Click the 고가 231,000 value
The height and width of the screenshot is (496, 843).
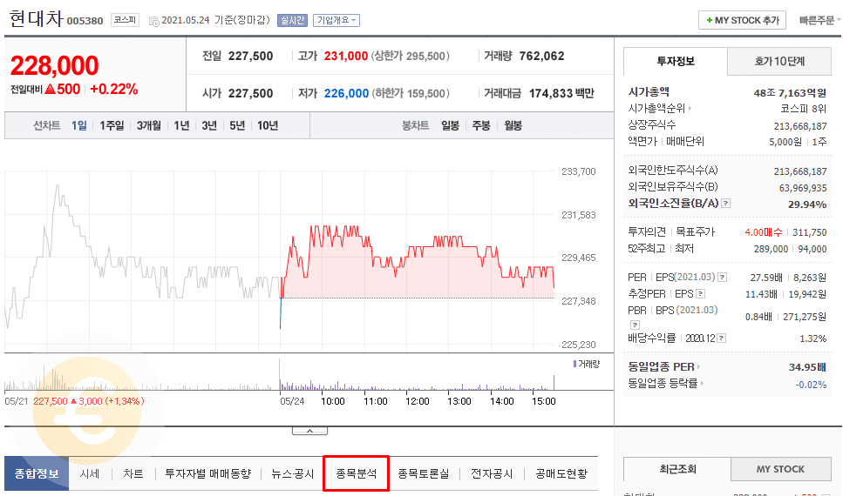tap(346, 56)
